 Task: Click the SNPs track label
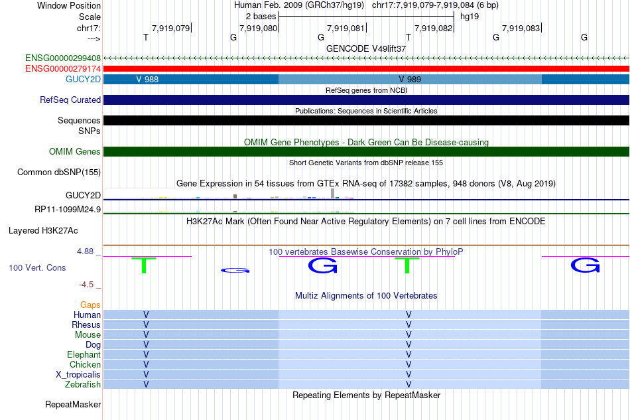[x=90, y=131]
